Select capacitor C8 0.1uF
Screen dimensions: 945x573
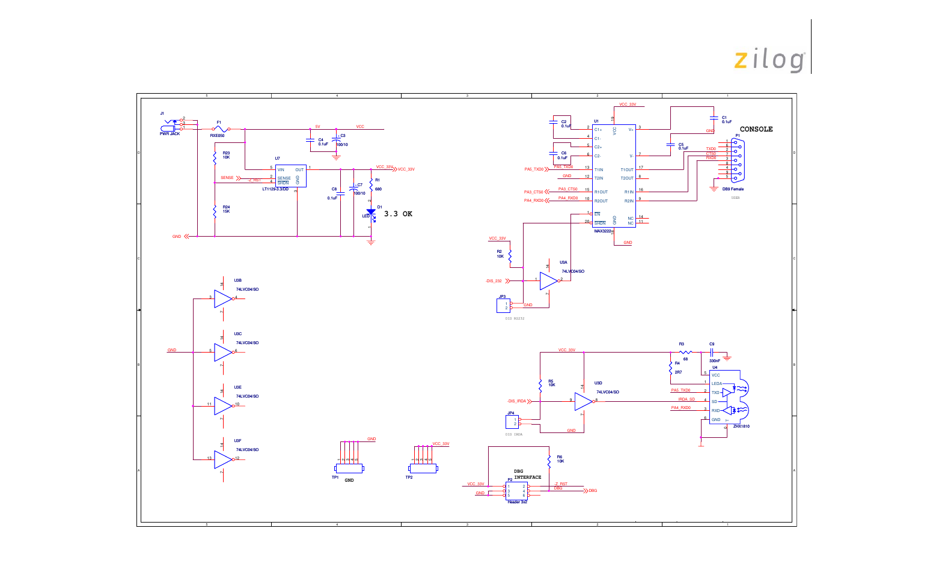coord(340,194)
